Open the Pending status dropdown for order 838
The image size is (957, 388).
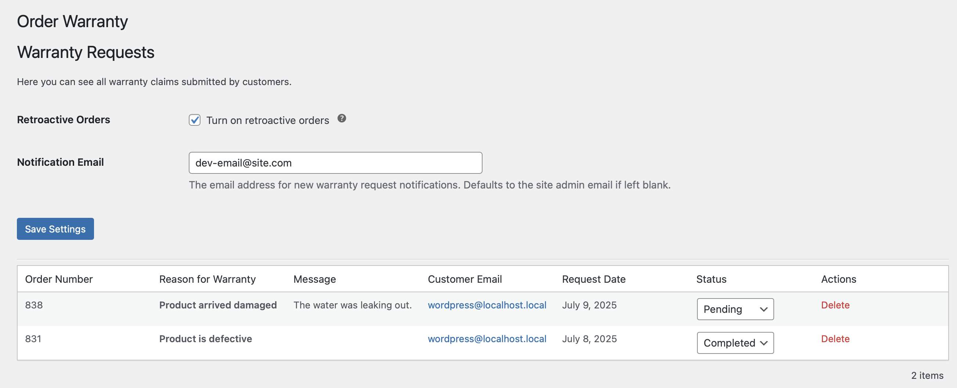pos(735,309)
